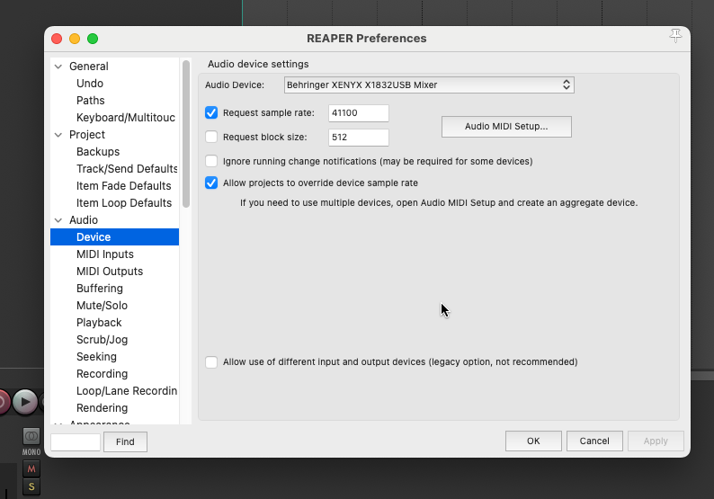Screen dimensions: 714x499
Task: Open the Scrub/Jog preferences page
Action: (x=102, y=340)
